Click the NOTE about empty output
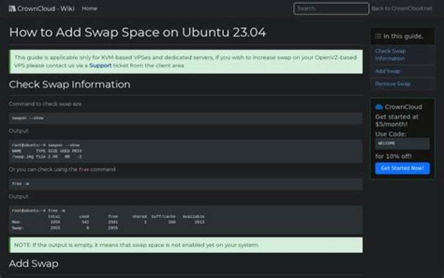Image resolution: width=444 pixels, height=278 pixels. pos(186,245)
